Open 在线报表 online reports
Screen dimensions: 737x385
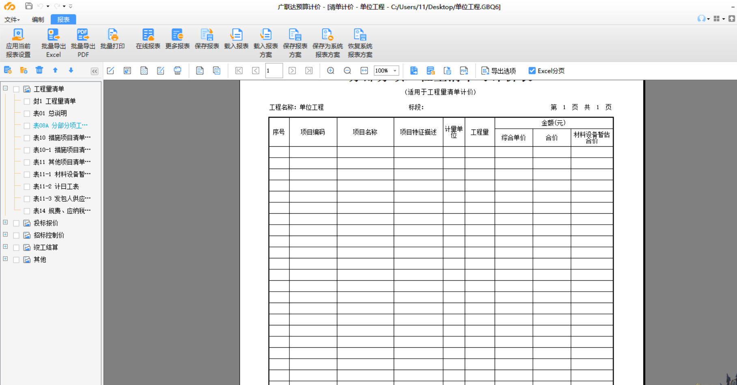148,39
